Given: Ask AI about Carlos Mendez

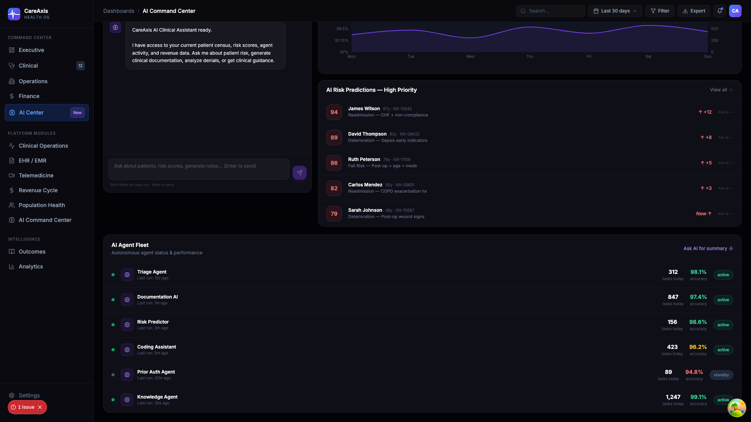Looking at the screenshot, I should pos(726,188).
